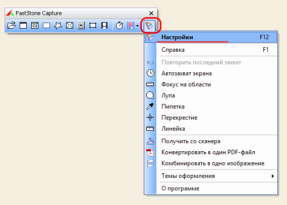Screen dimensions: 287x205
Task: Click the magnifier icon beside Лупа
Action: pos(150,95)
